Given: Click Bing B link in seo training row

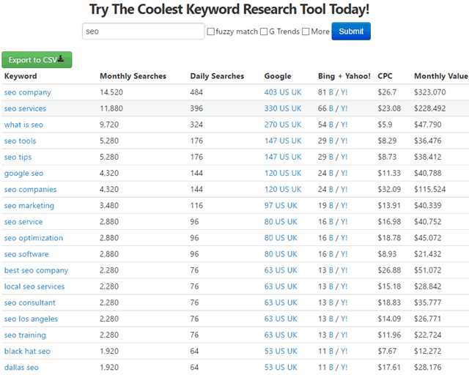Looking at the screenshot, I should pyautogui.click(x=330, y=335).
